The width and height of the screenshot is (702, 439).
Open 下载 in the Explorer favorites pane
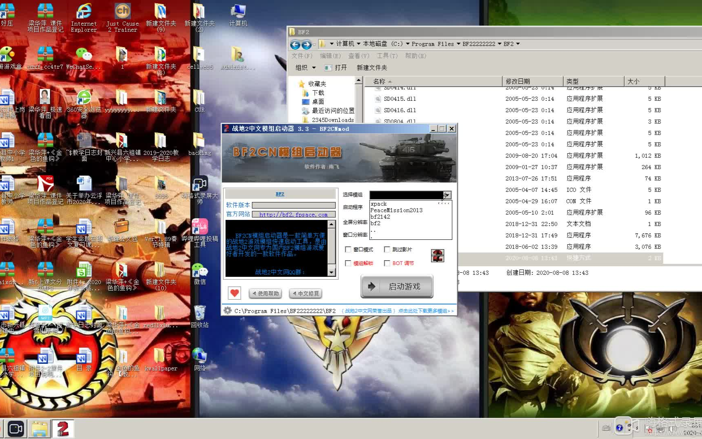[x=314, y=93]
